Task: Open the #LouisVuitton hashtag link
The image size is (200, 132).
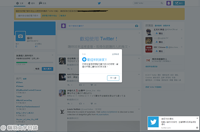Action: [x=102, y=115]
